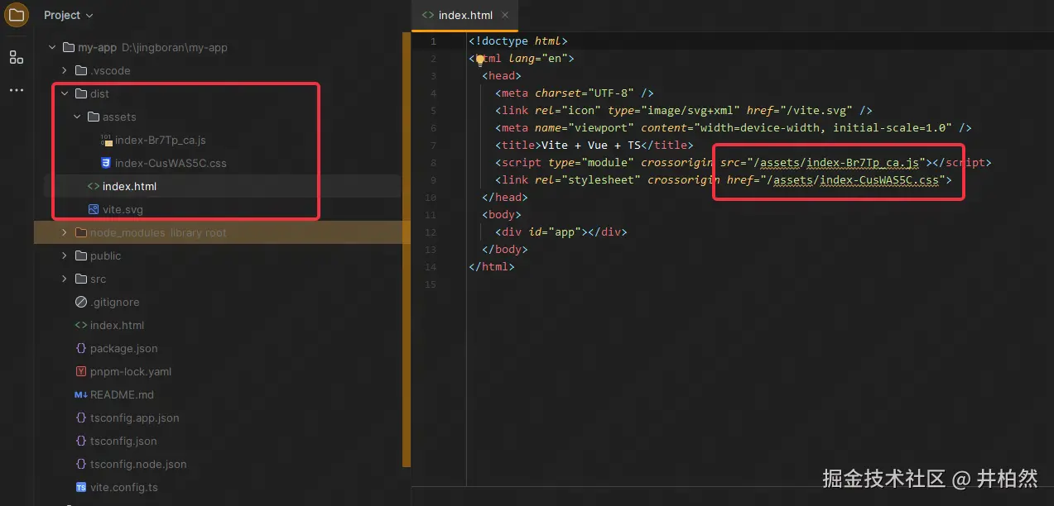
Task: Open the Project view dropdown
Action: tap(69, 15)
